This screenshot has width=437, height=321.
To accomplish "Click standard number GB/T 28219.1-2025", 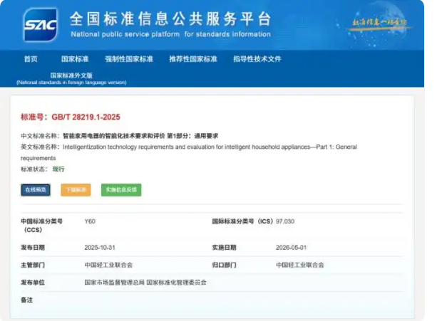I will 86,117.
